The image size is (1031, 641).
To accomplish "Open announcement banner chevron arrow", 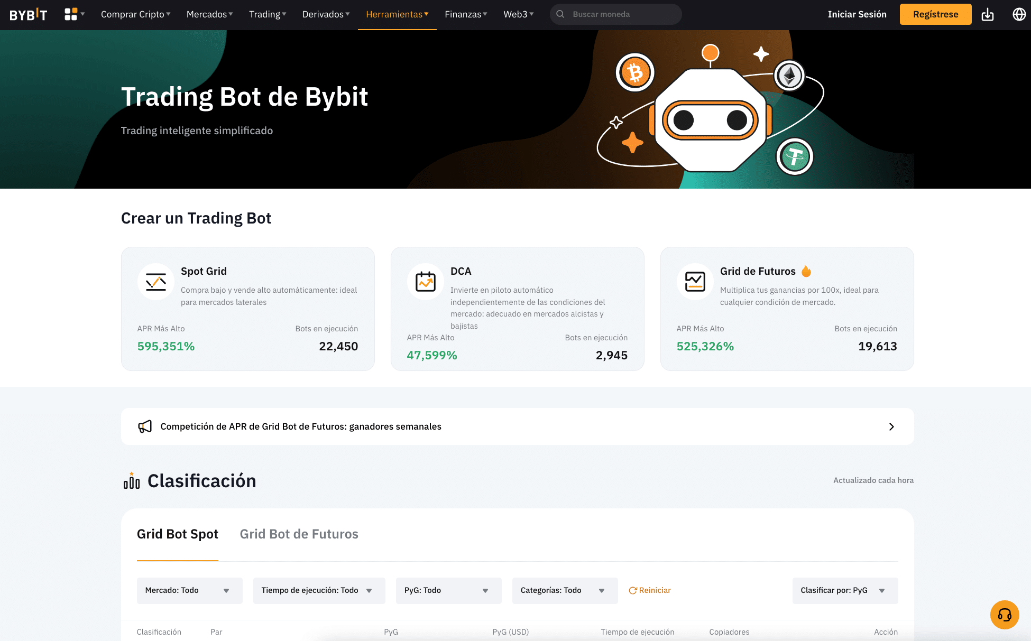I will coord(891,426).
